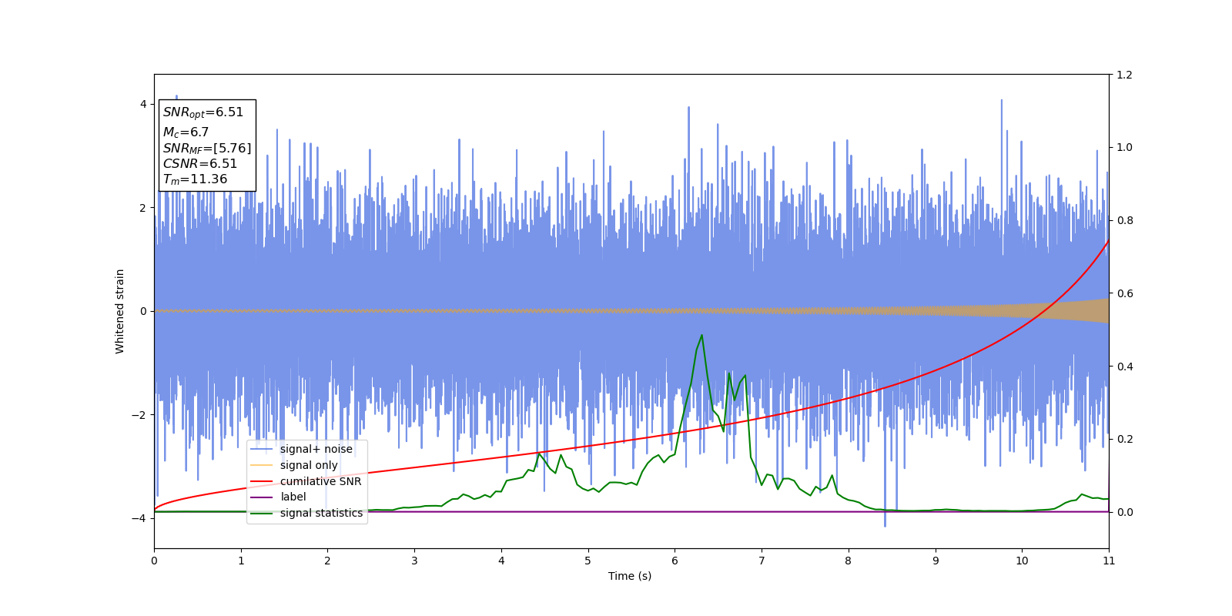Click the x-axis tick label 0
This screenshot has height=616, width=1232.
154,561
